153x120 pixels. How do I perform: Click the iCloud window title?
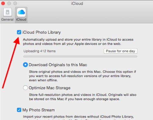[77, 3]
